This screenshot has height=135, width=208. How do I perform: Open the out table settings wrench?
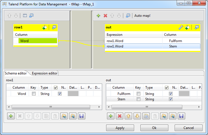(x=181, y=27)
